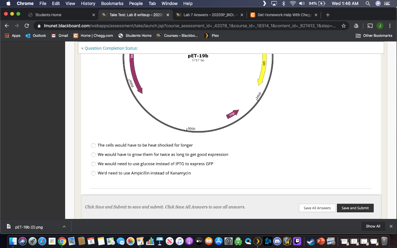The image size is (397, 248).
Task: Open Spotlight search in the menu bar
Action: pyautogui.click(x=367, y=3)
